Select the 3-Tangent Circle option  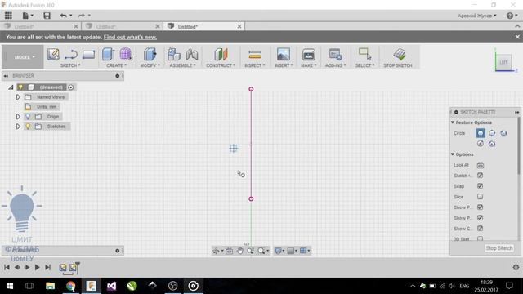tap(492, 144)
